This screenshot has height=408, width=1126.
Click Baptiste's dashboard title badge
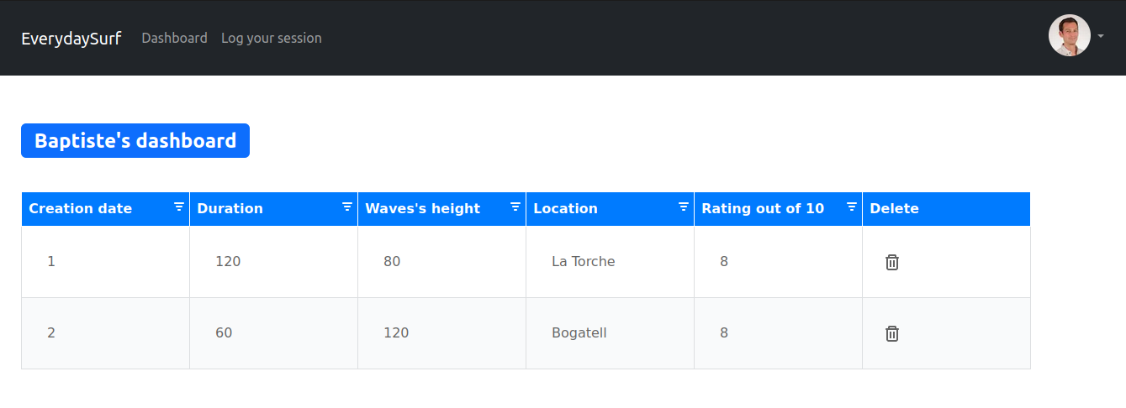pos(135,140)
